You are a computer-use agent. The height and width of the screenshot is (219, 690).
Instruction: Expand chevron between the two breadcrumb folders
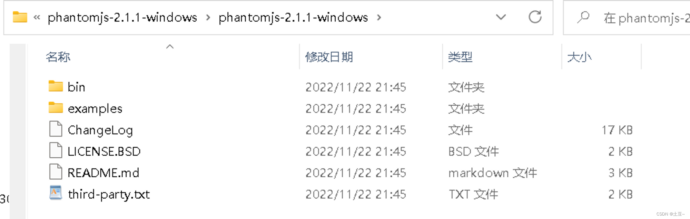pos(208,17)
